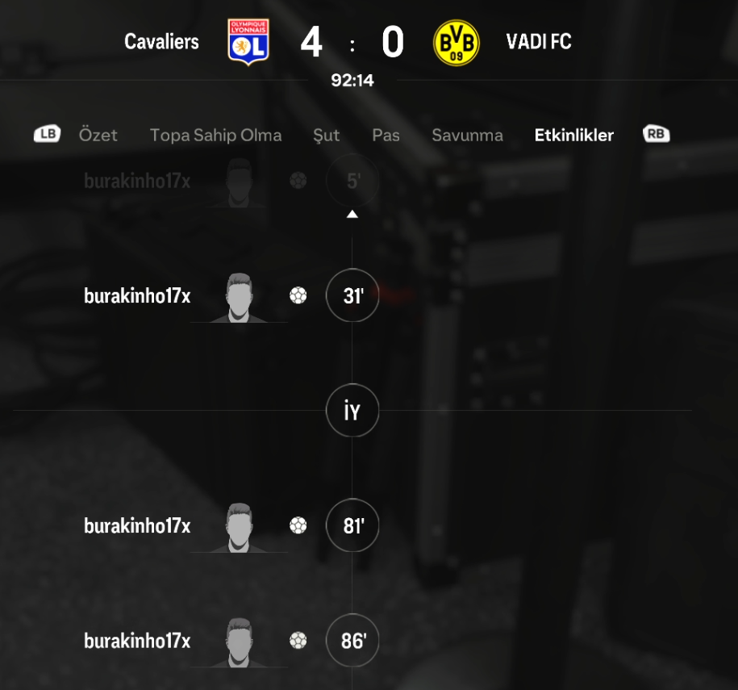Image resolution: width=738 pixels, height=690 pixels.
Task: Select the Etkinlikler tab
Action: pos(573,135)
